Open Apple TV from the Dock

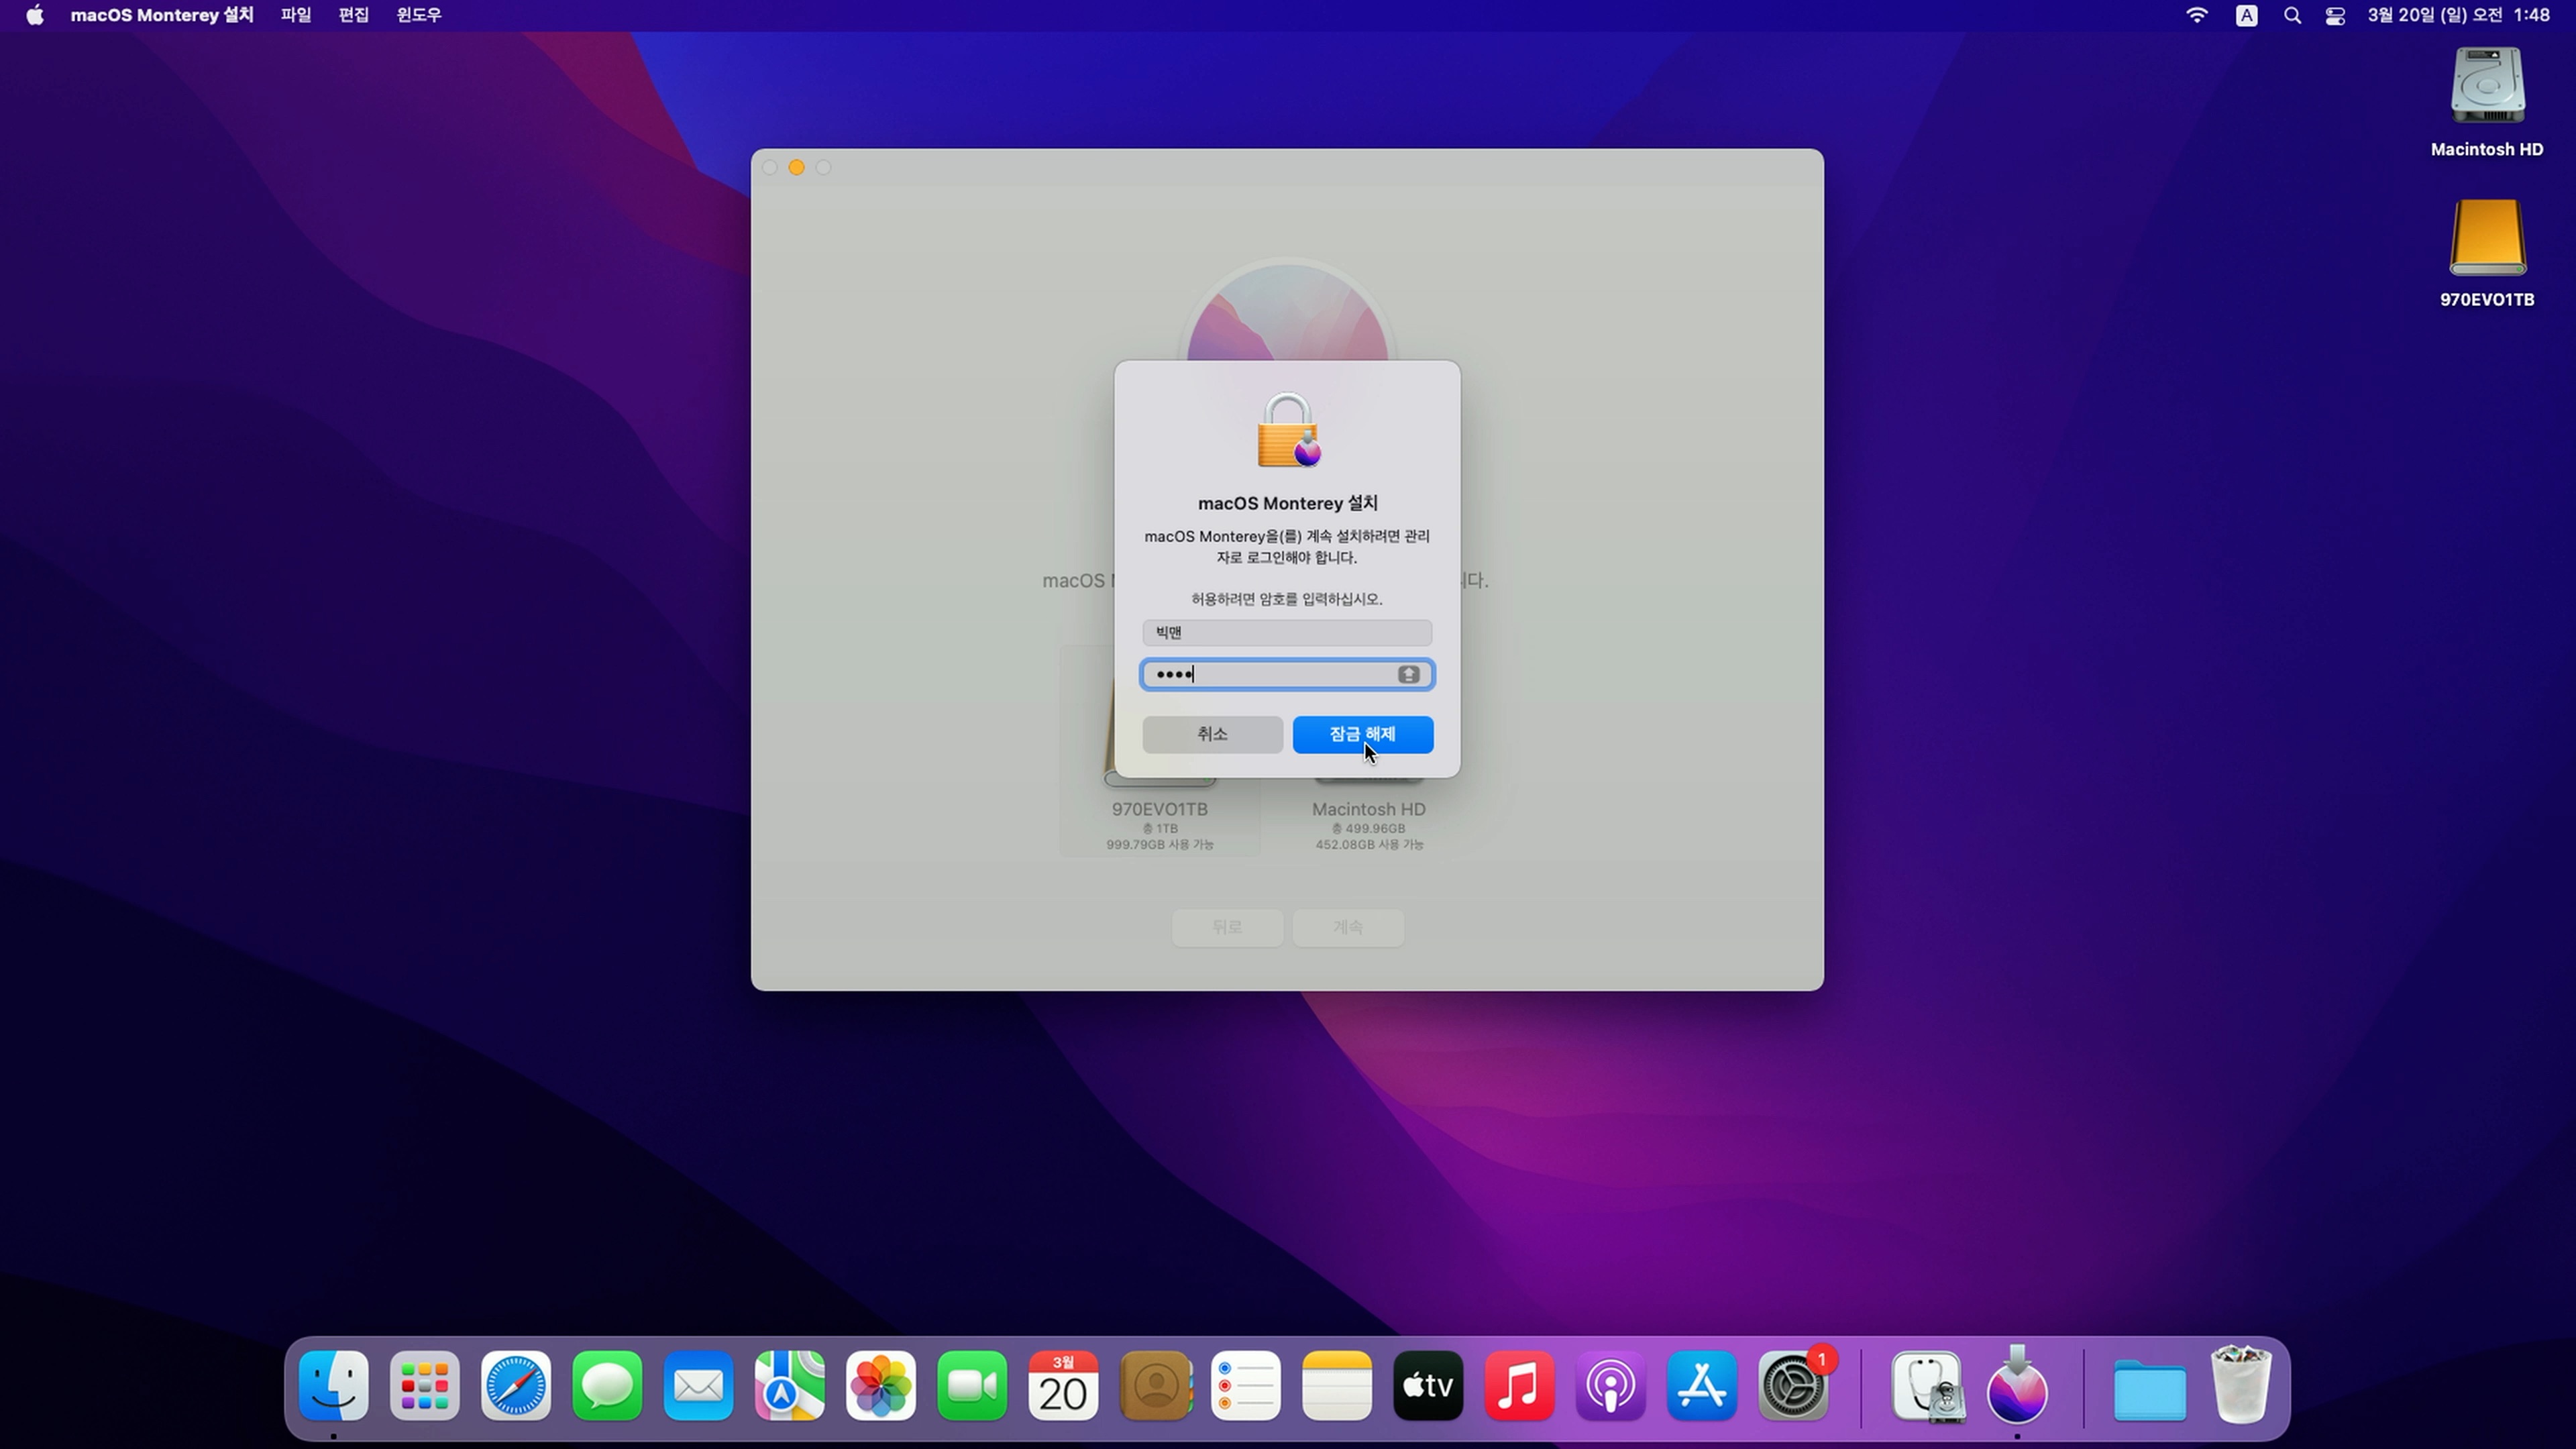[x=1428, y=1386]
